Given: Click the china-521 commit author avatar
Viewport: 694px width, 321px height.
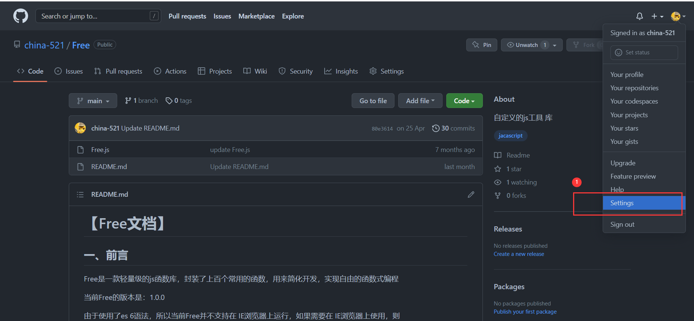Looking at the screenshot, I should click(80, 128).
